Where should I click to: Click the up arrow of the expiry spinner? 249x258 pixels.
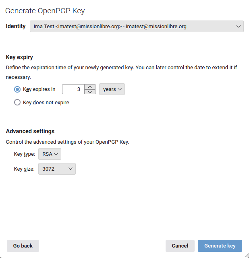(x=90, y=87)
